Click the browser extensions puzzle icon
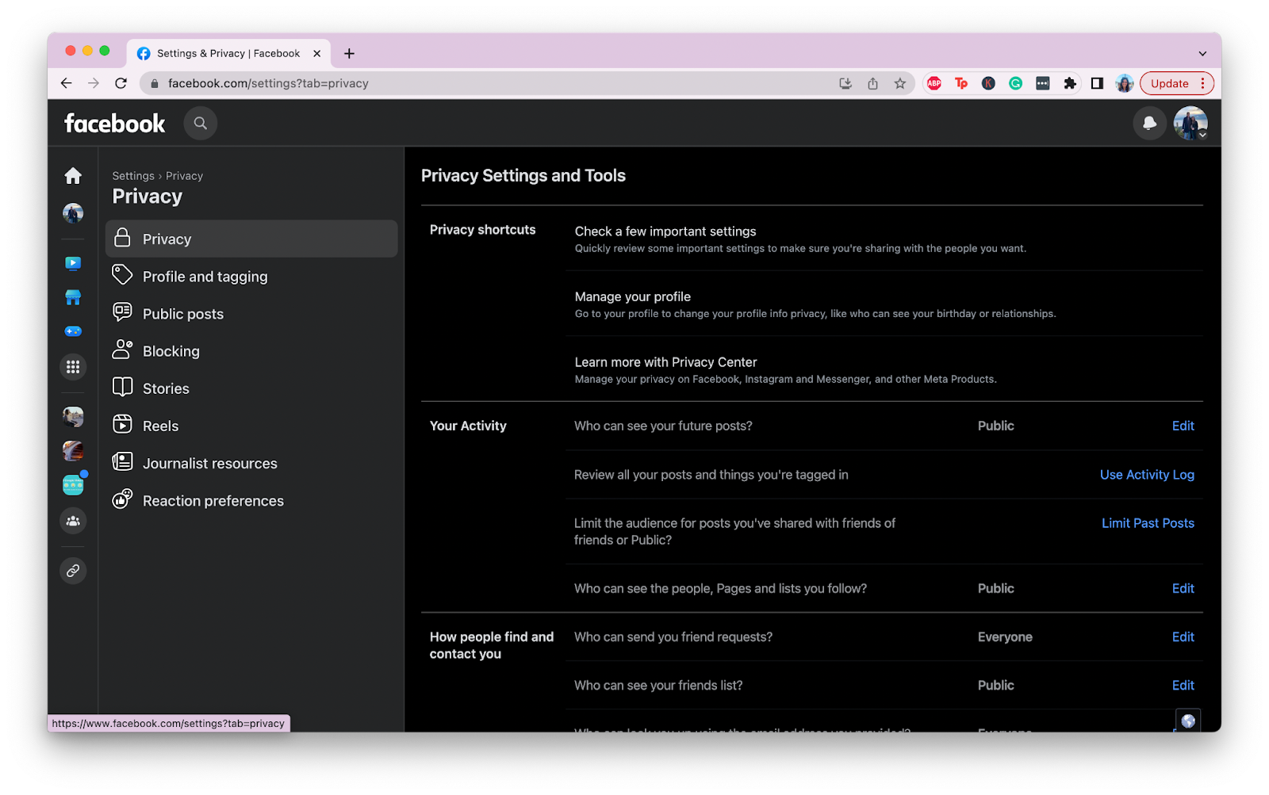Viewport: 1269px width, 795px height. pos(1070,83)
